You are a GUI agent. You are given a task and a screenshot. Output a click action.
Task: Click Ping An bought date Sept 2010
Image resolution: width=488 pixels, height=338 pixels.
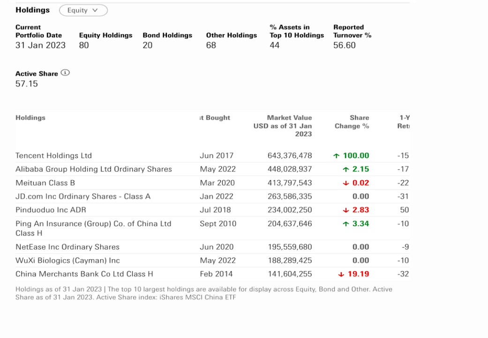[218, 223]
